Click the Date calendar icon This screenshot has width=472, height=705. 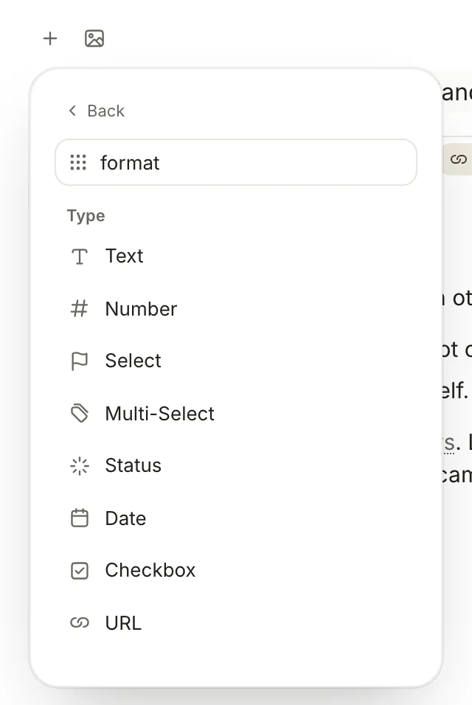[80, 518]
